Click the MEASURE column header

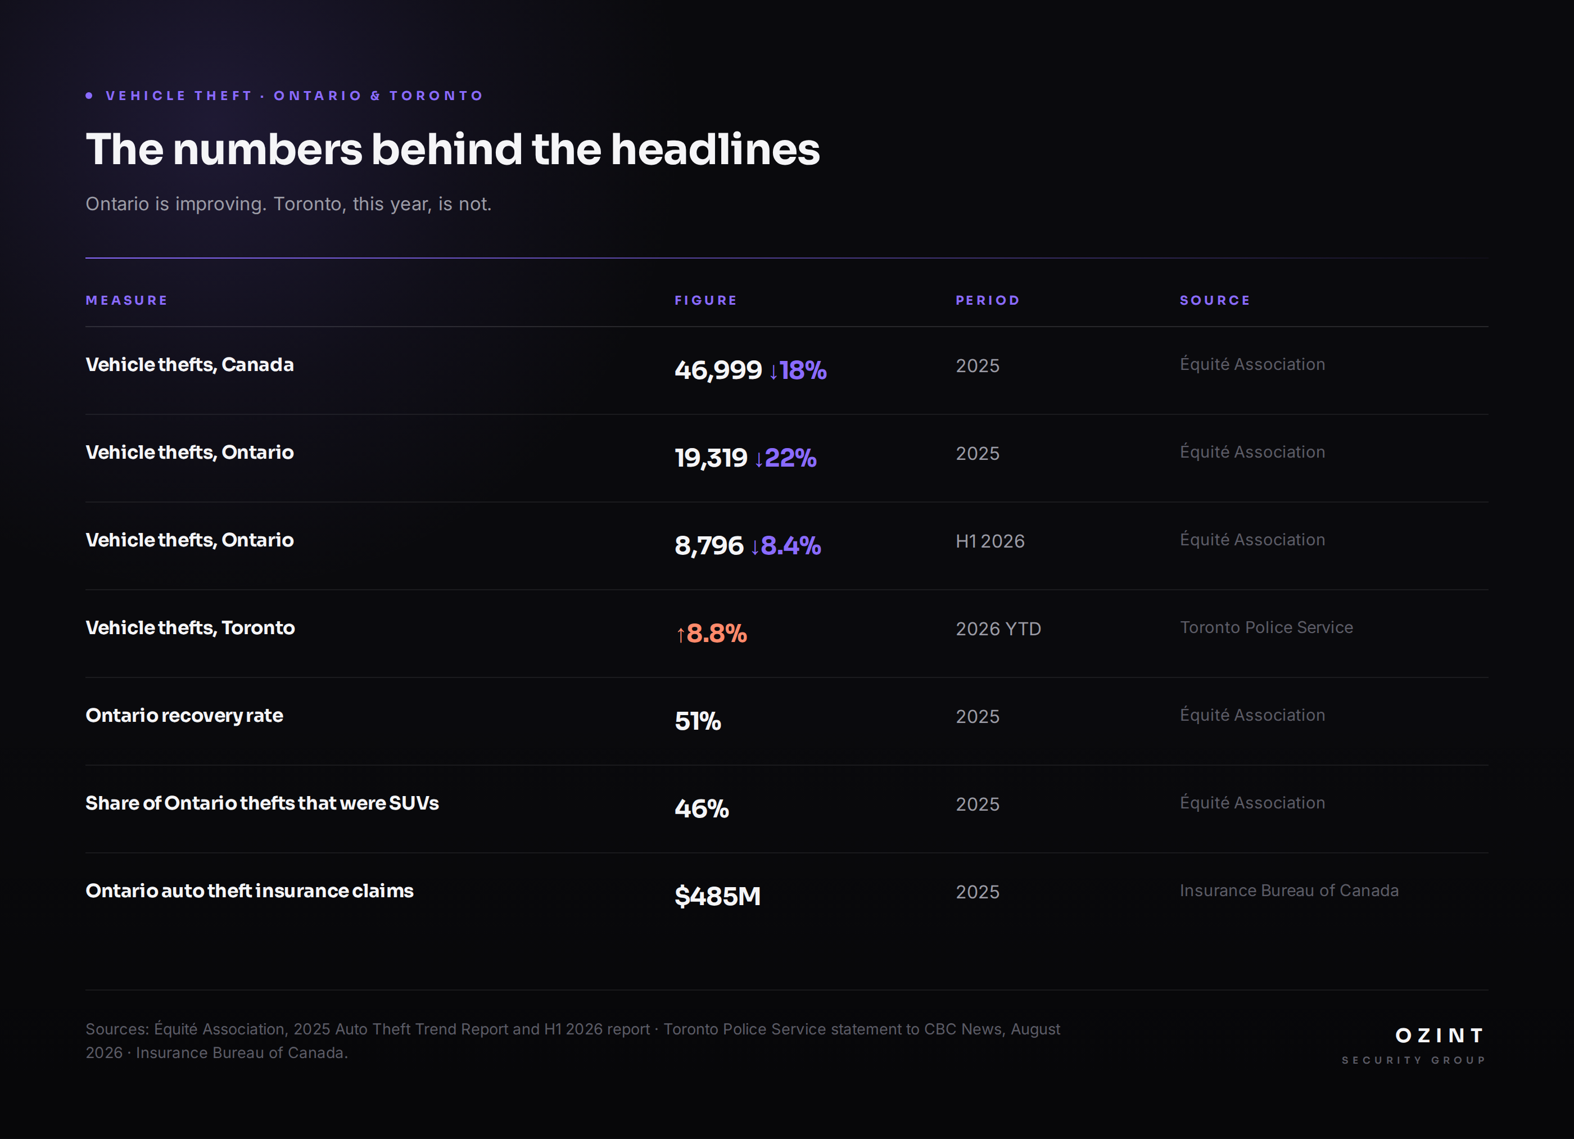coord(126,301)
